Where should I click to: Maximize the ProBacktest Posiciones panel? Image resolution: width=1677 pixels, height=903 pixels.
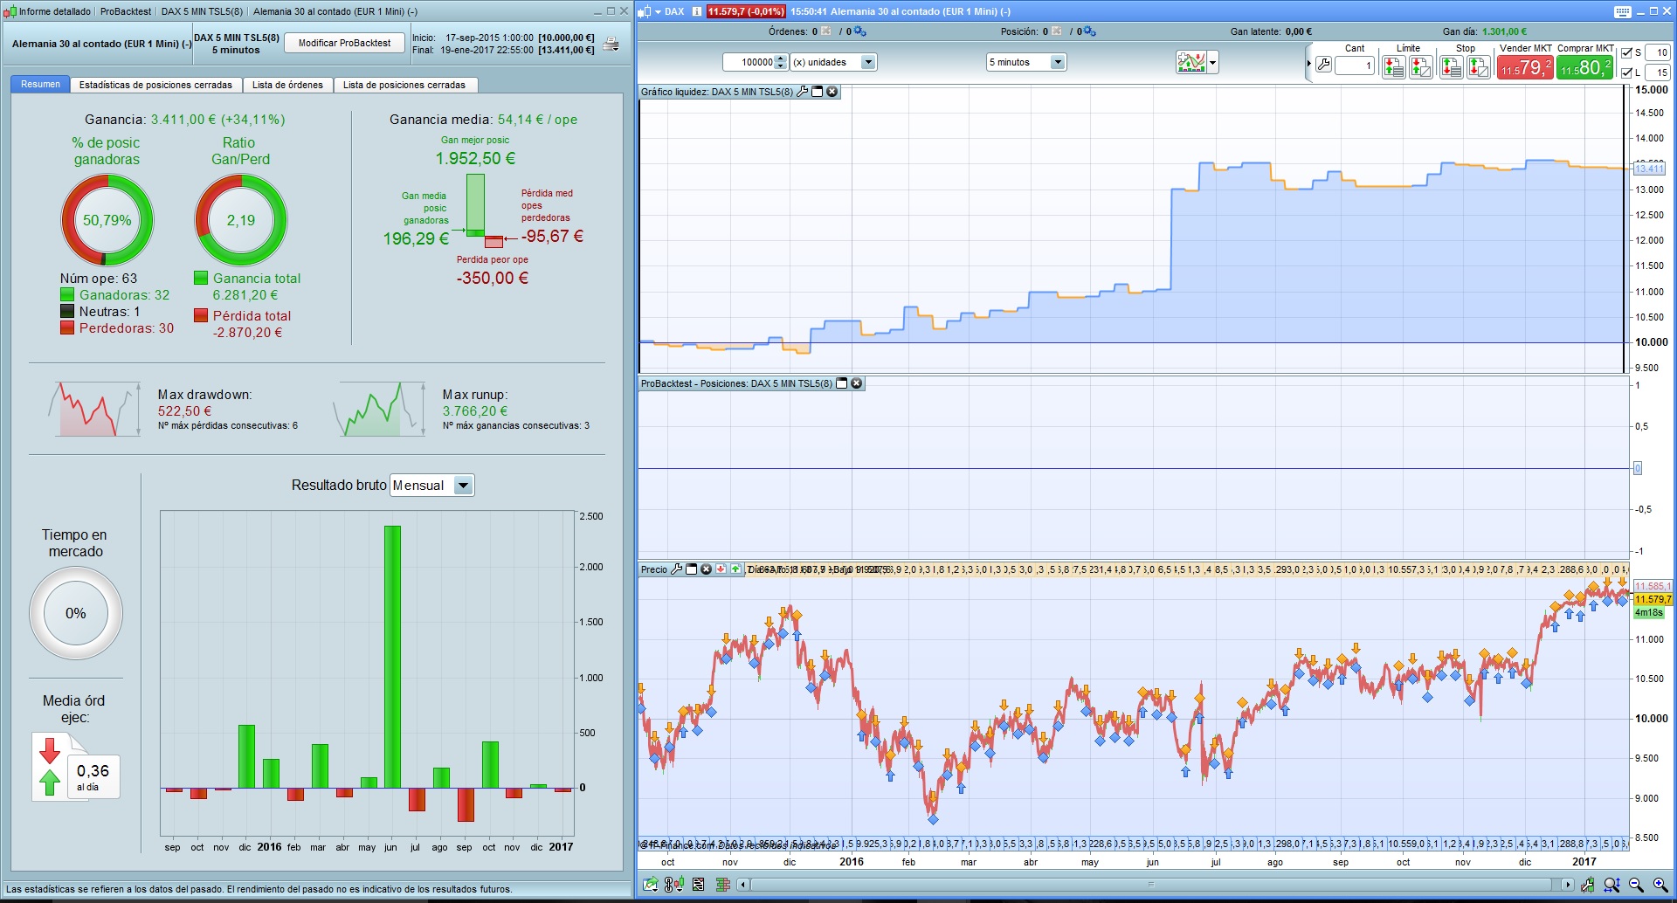(x=842, y=383)
